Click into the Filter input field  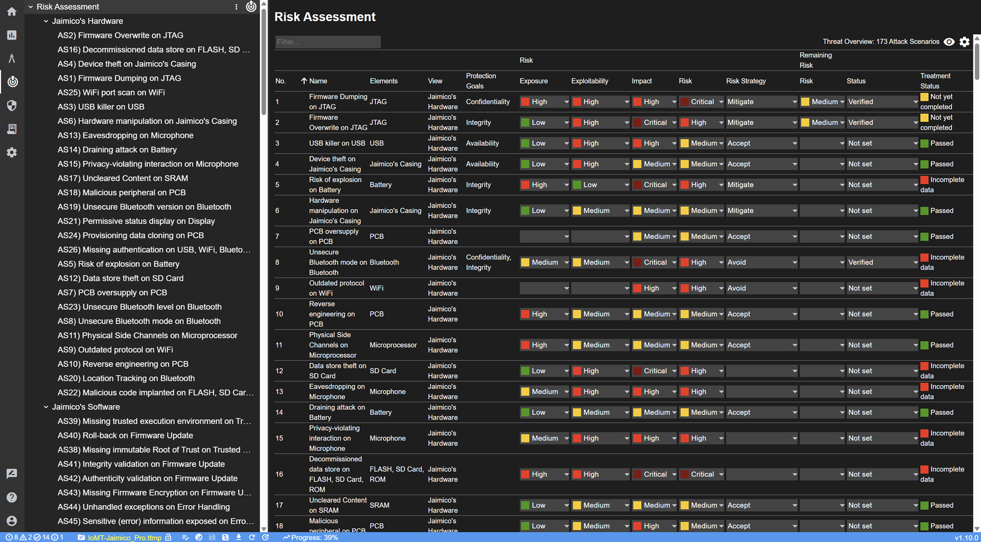(328, 42)
